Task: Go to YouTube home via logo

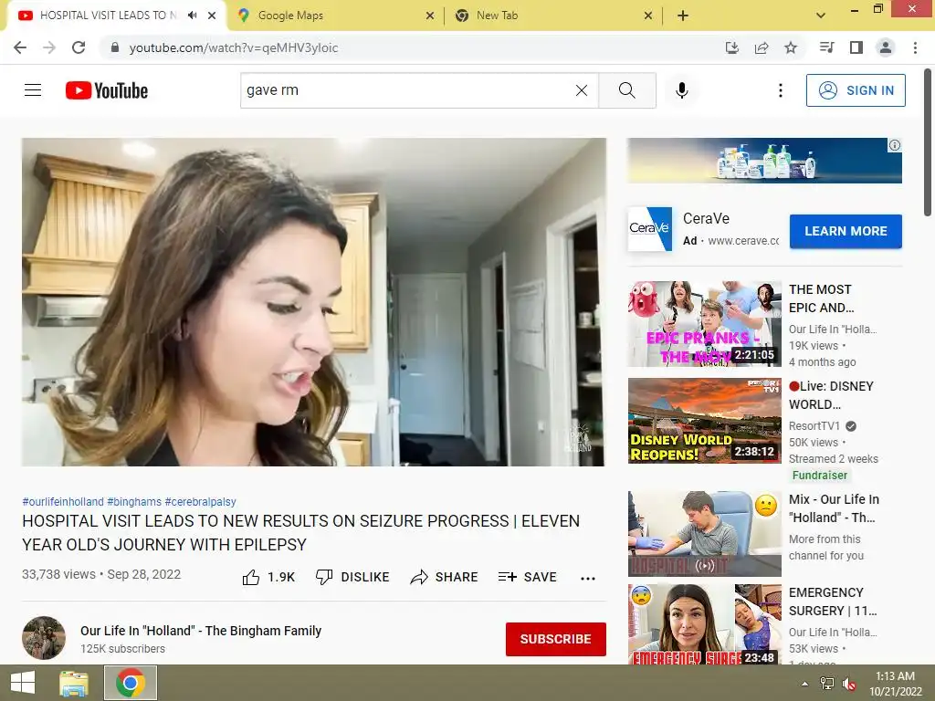Action: (x=107, y=90)
